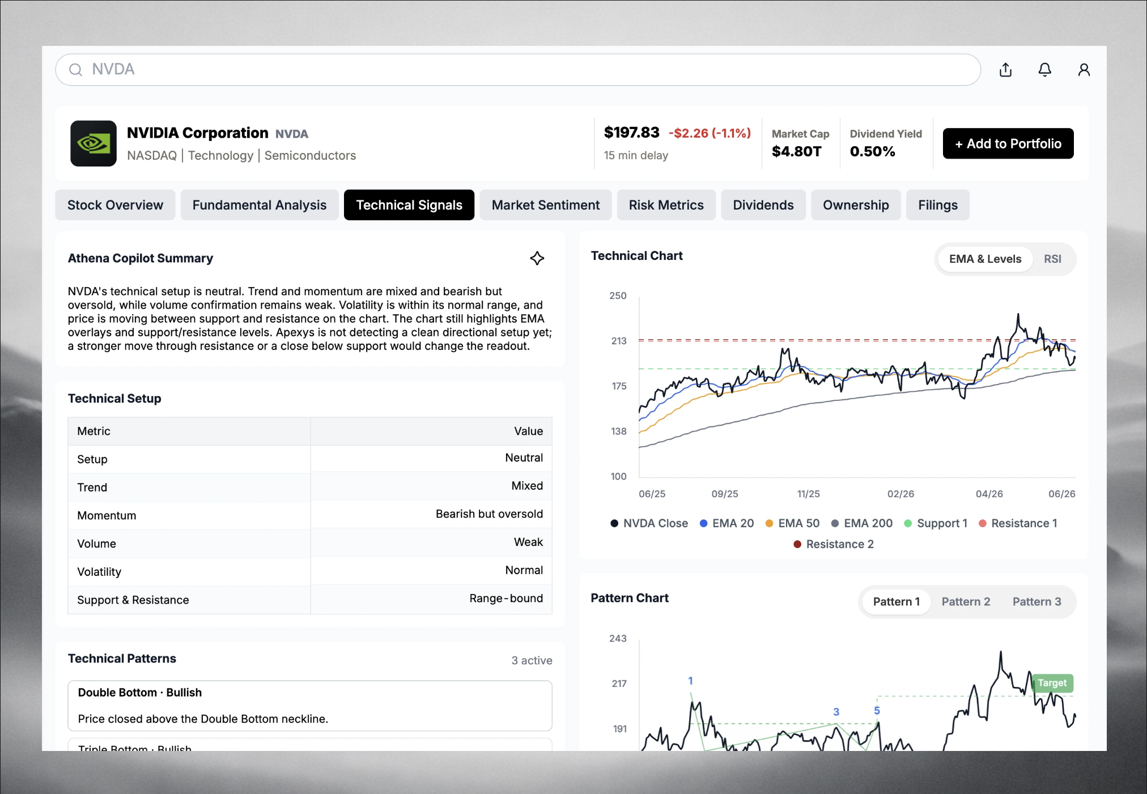
Task: Click the Athena Copilot sparkle icon
Action: pos(537,258)
